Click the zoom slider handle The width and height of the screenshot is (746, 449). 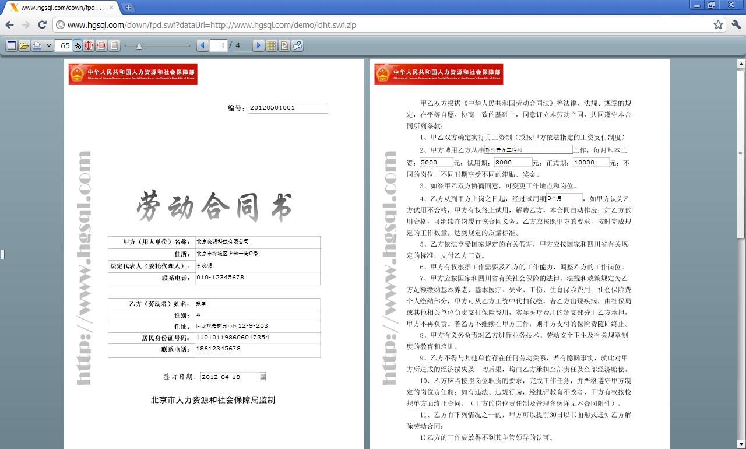(139, 45)
